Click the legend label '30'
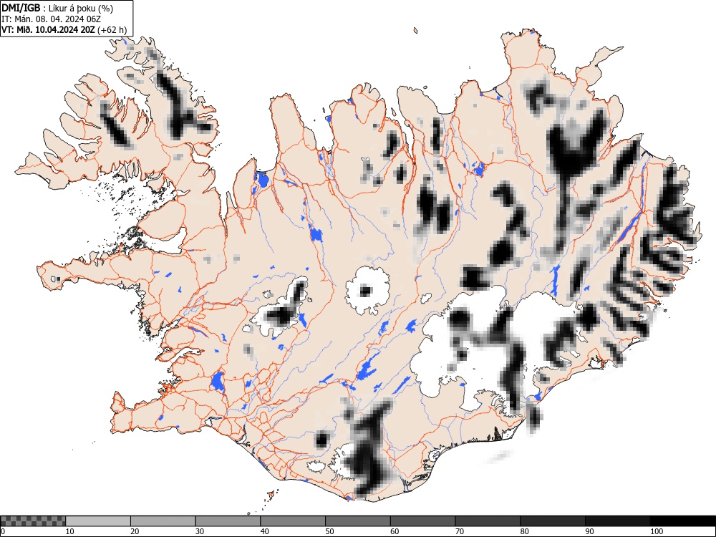This screenshot has height=537, width=716. [x=200, y=531]
